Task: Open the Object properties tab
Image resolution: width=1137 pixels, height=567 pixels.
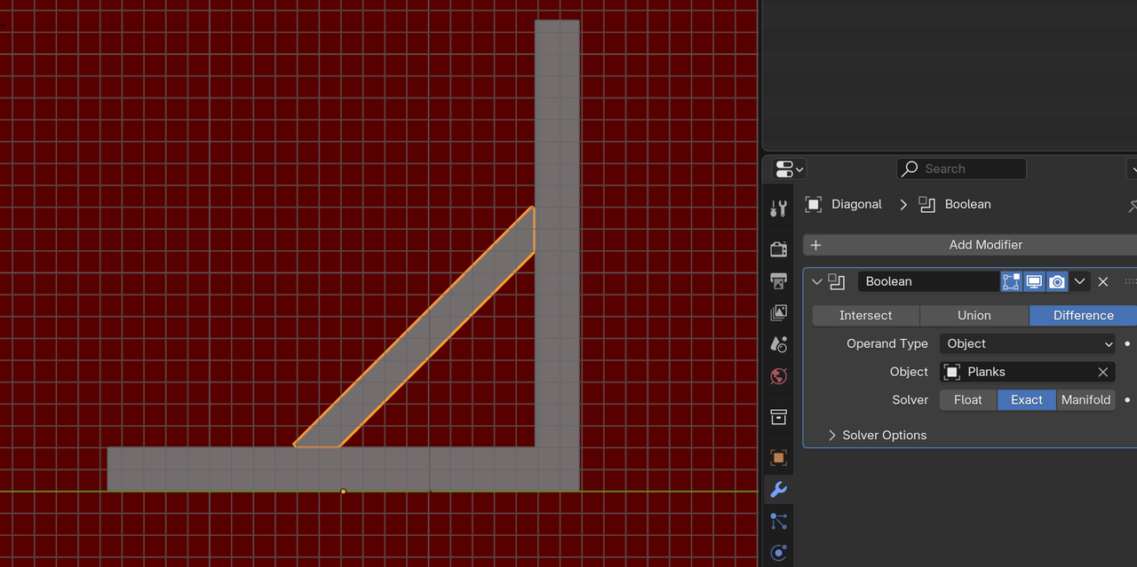Action: (778, 458)
